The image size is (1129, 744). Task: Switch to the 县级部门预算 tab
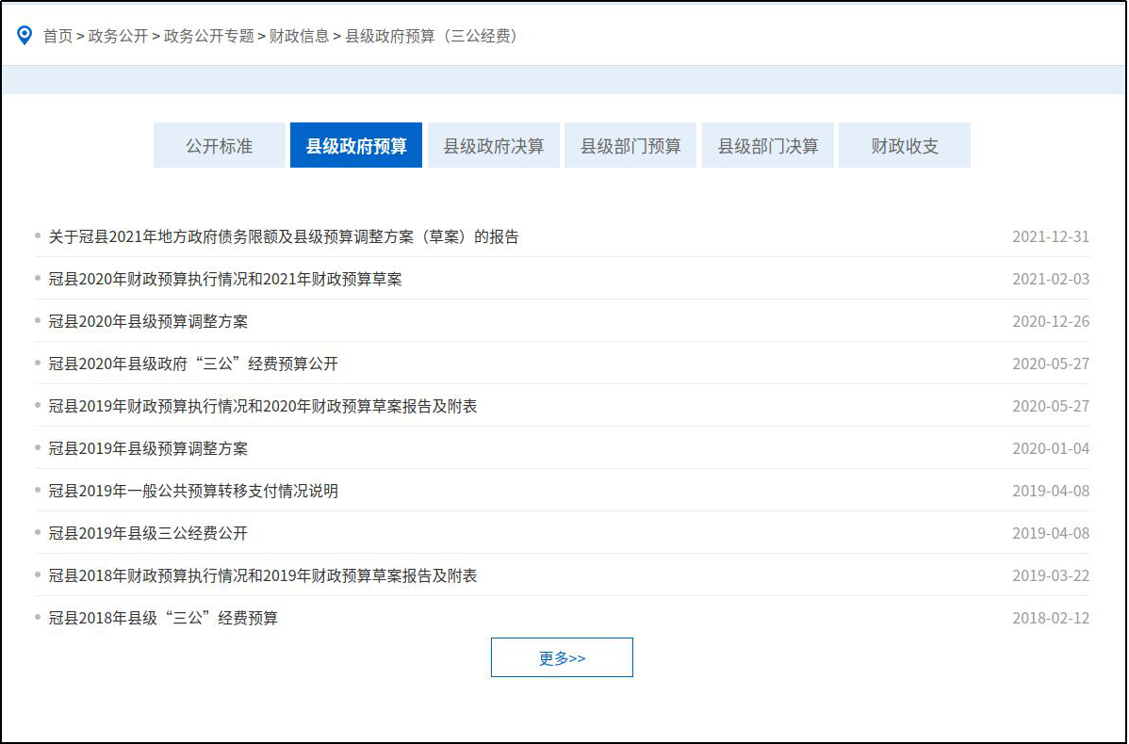[630, 145]
